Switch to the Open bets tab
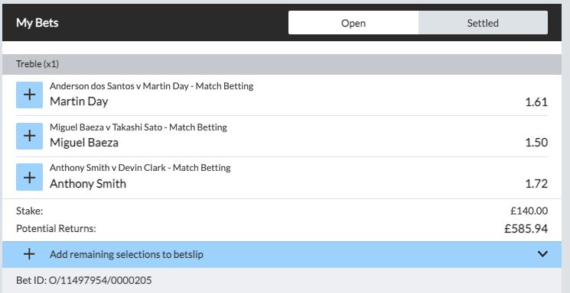 tap(353, 23)
